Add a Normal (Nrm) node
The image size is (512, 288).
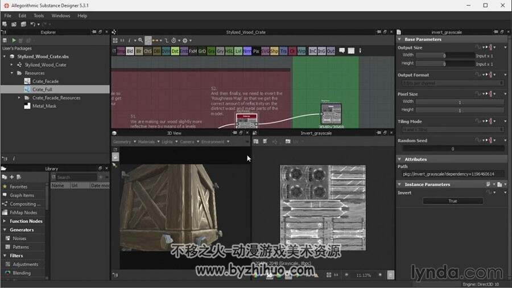[x=247, y=51]
